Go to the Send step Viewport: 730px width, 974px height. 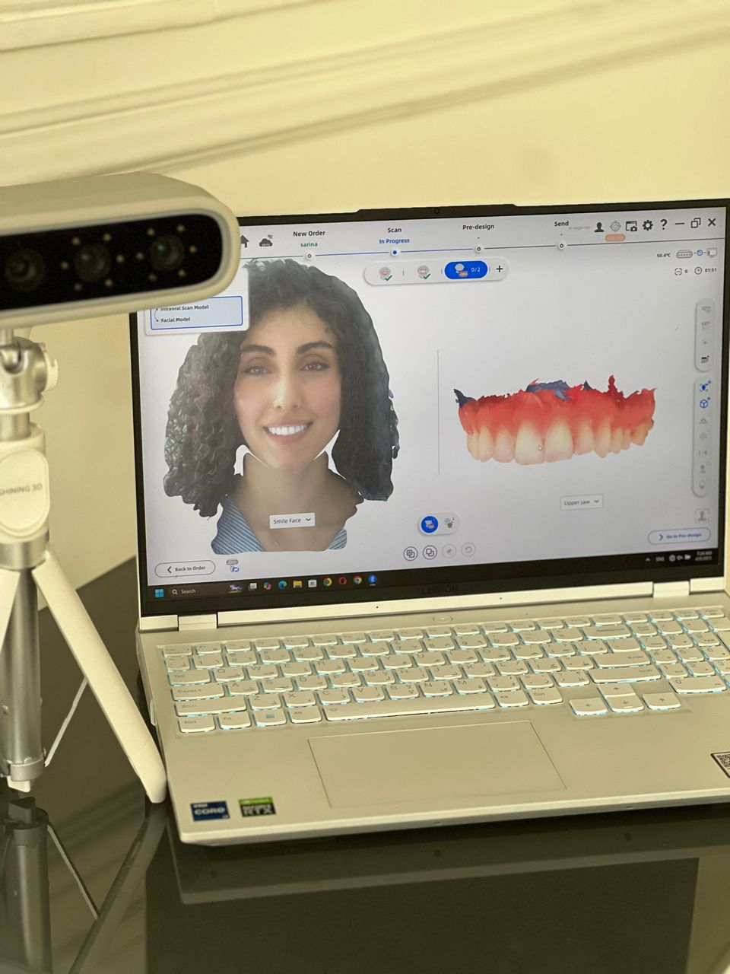click(x=561, y=224)
